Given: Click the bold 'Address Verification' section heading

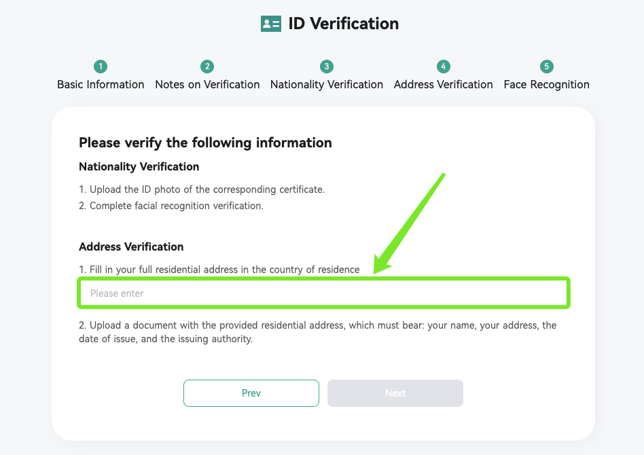Looking at the screenshot, I should point(131,247).
